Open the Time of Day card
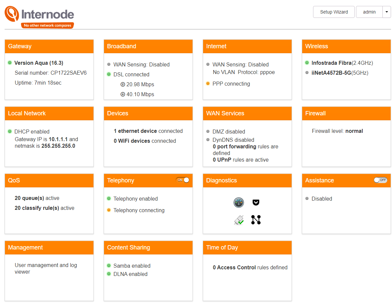Viewport: 392px width, 305px height. [247, 271]
